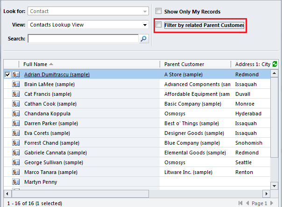Click the Full Name column header
The width and height of the screenshot is (282, 207).
35,64
